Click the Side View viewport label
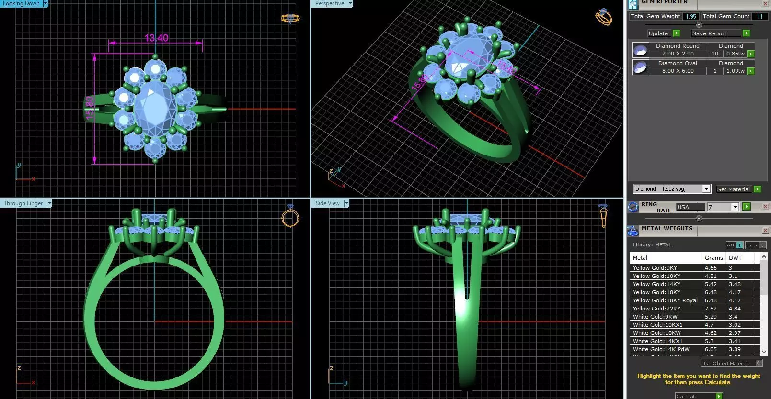The height and width of the screenshot is (399, 771). pos(328,203)
